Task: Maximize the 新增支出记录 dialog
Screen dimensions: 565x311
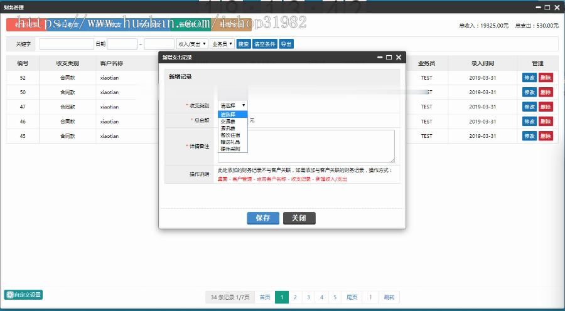Action: point(389,57)
